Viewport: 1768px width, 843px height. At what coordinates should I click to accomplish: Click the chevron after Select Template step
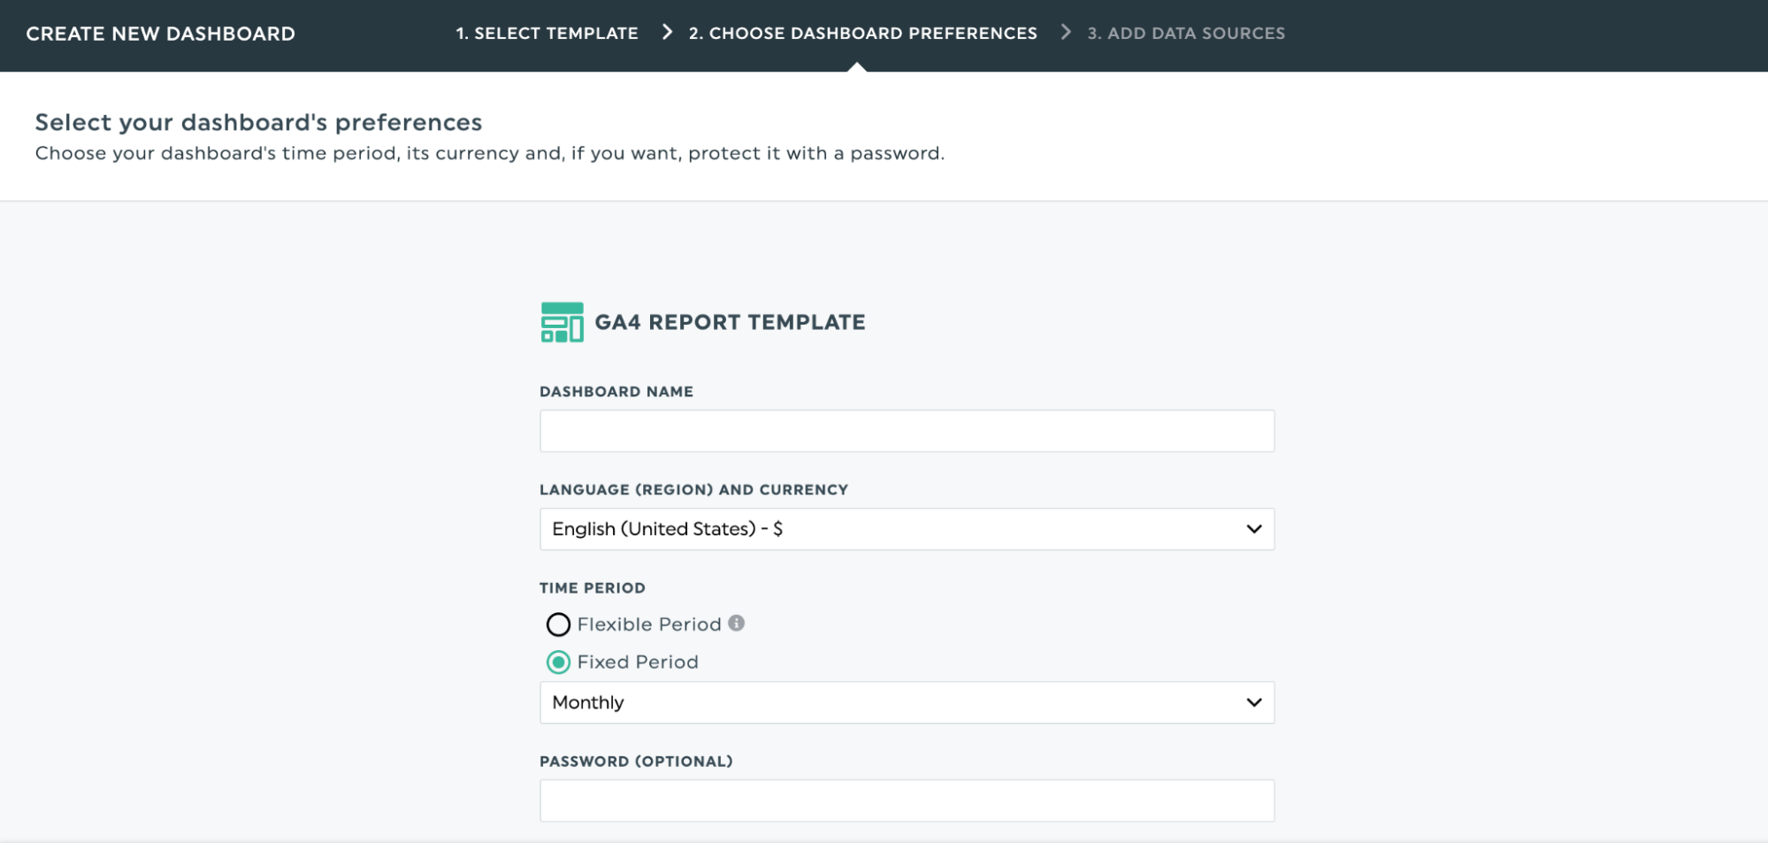(668, 33)
